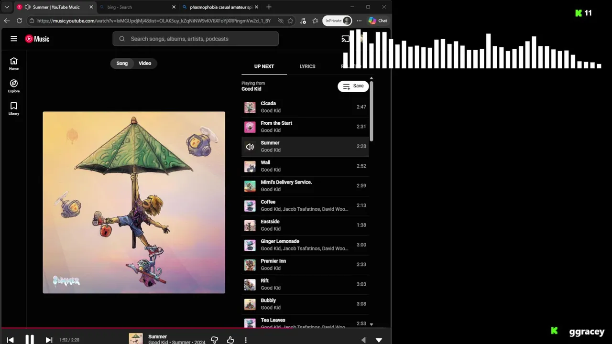The width and height of the screenshot is (612, 344).
Task: Open the tab actions dropdown chevron
Action: (7, 7)
